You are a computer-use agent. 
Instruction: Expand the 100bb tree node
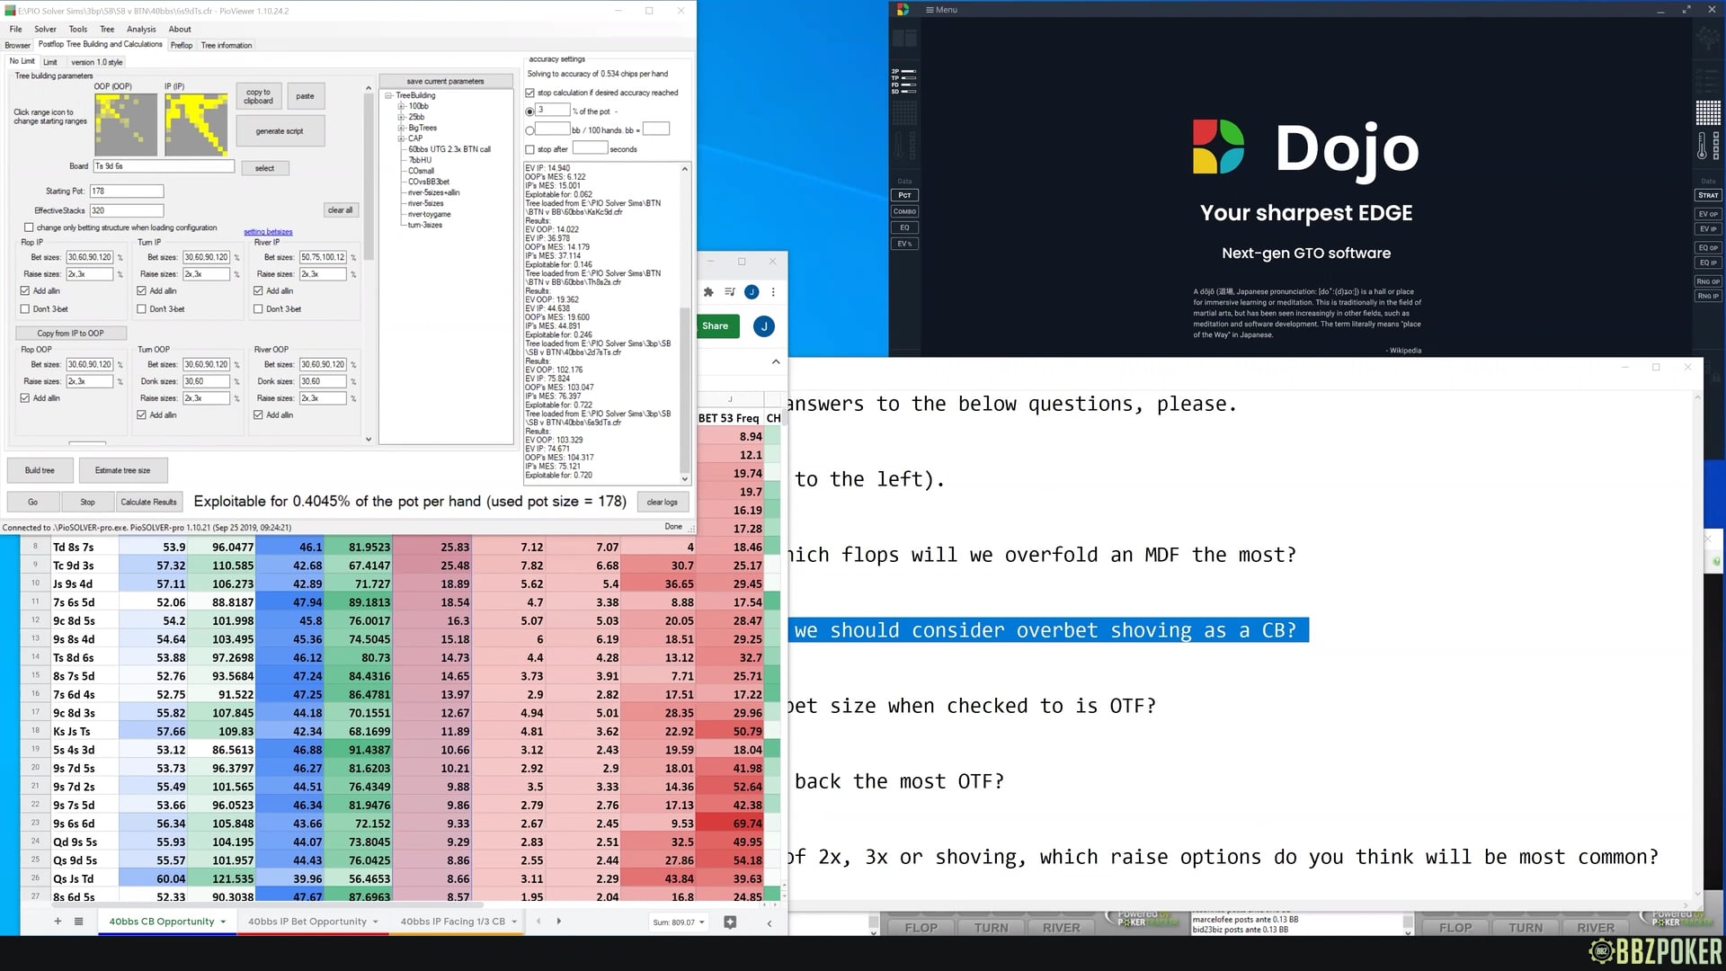[402, 106]
